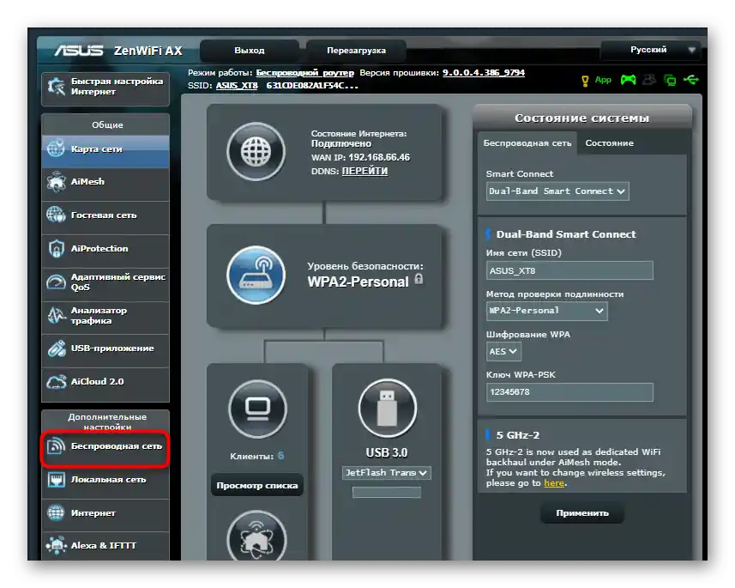
Task: Open the Quick Internet Setup wizard icon
Action: (x=57, y=87)
